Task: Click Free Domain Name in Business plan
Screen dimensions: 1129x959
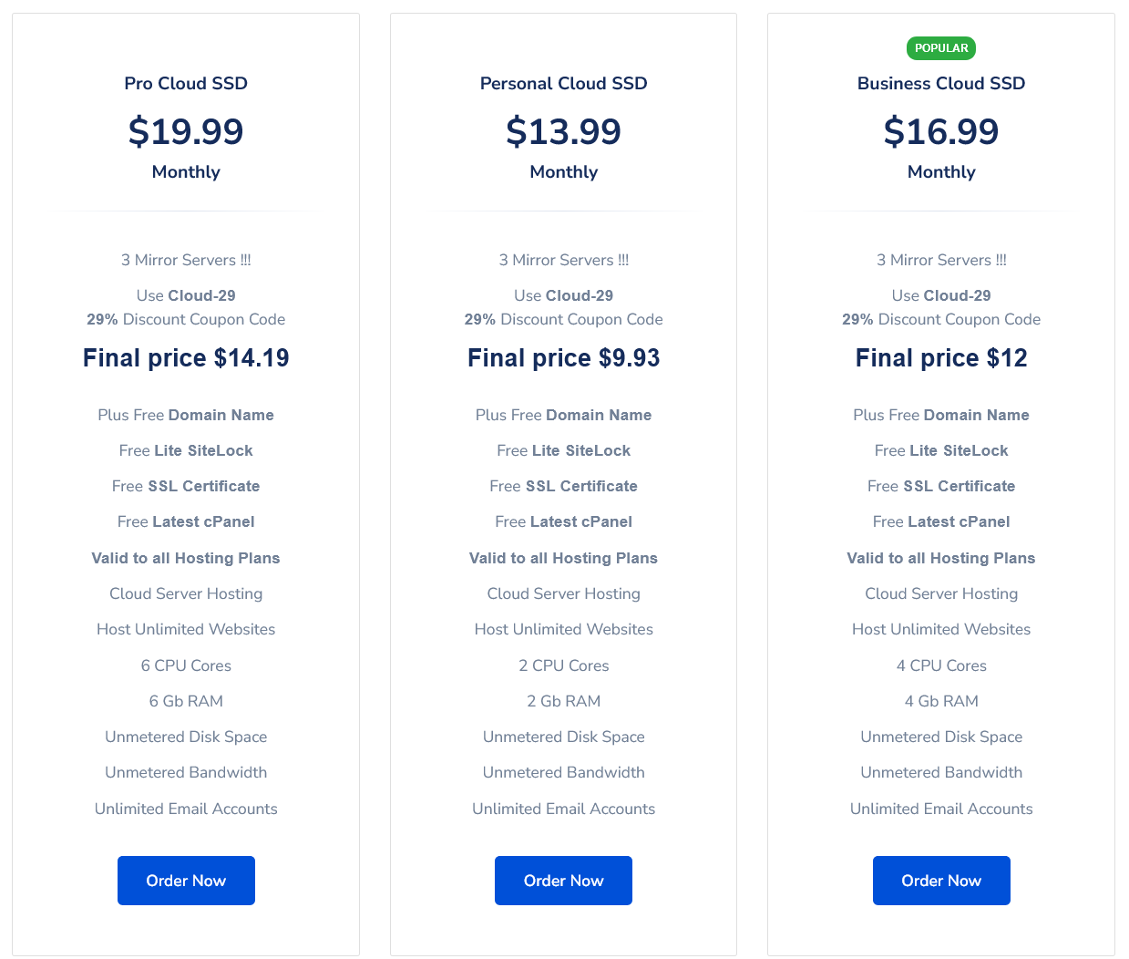Action: [x=941, y=415]
